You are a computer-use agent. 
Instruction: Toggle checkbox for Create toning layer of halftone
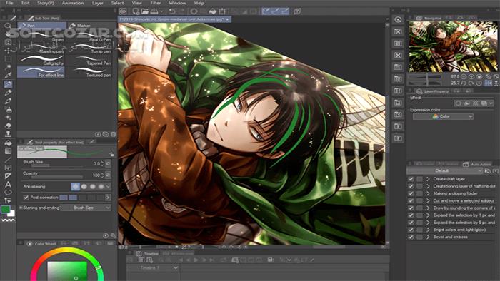coord(411,186)
